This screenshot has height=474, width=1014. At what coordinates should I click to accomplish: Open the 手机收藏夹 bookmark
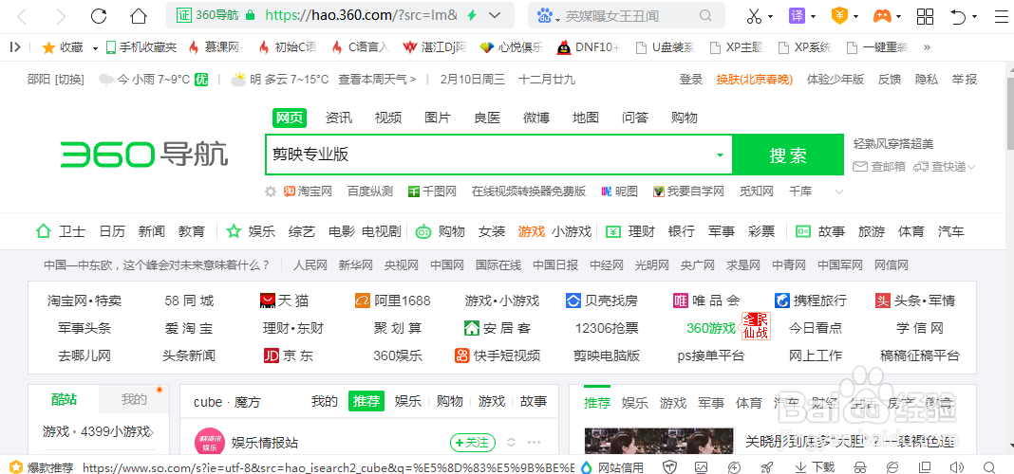click(141, 47)
